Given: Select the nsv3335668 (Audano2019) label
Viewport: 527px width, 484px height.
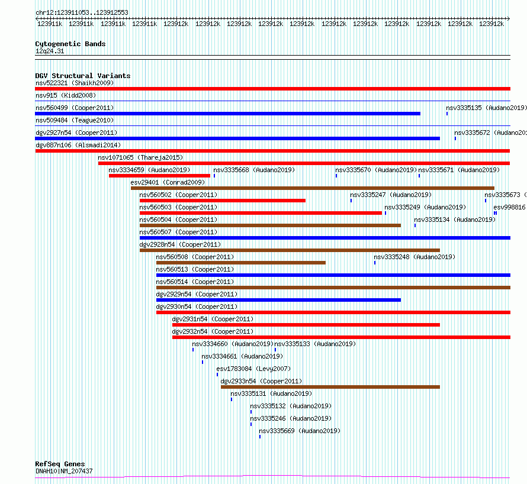Looking at the screenshot, I should tap(254, 170).
